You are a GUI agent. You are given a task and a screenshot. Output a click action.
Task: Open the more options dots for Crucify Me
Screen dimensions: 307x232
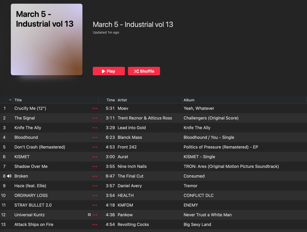tap(95, 108)
